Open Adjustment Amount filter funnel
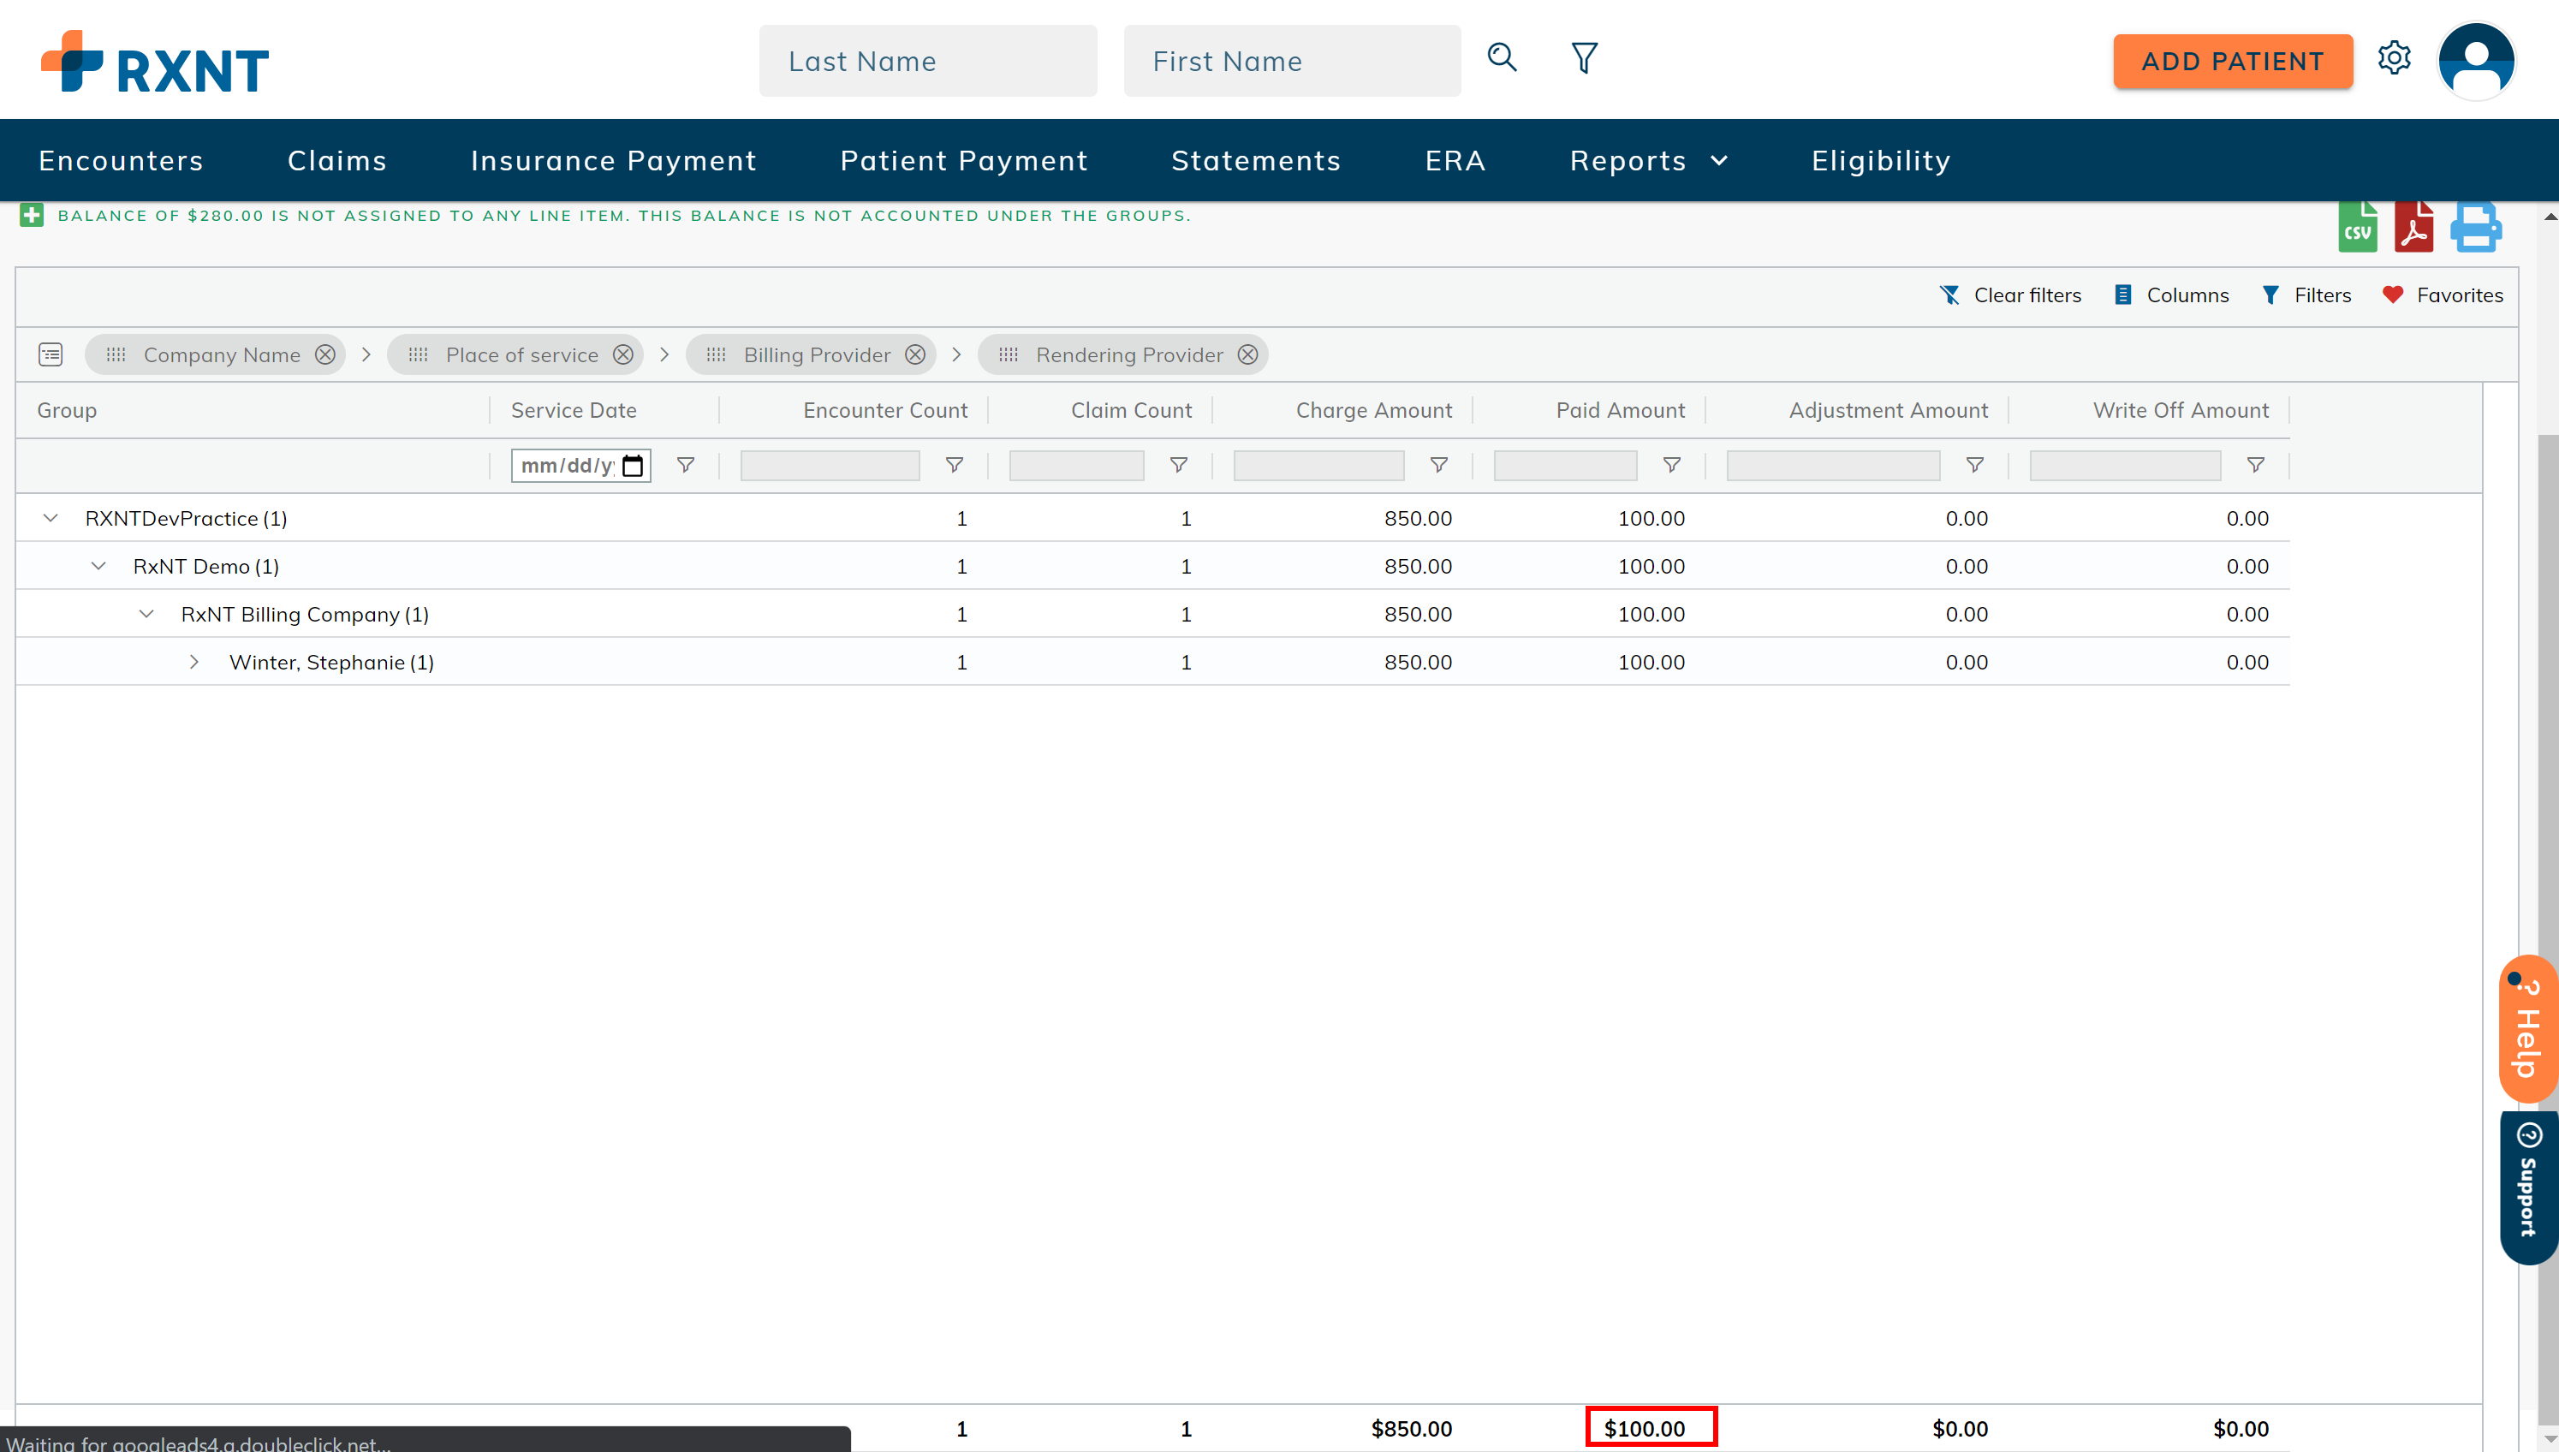 [1974, 465]
